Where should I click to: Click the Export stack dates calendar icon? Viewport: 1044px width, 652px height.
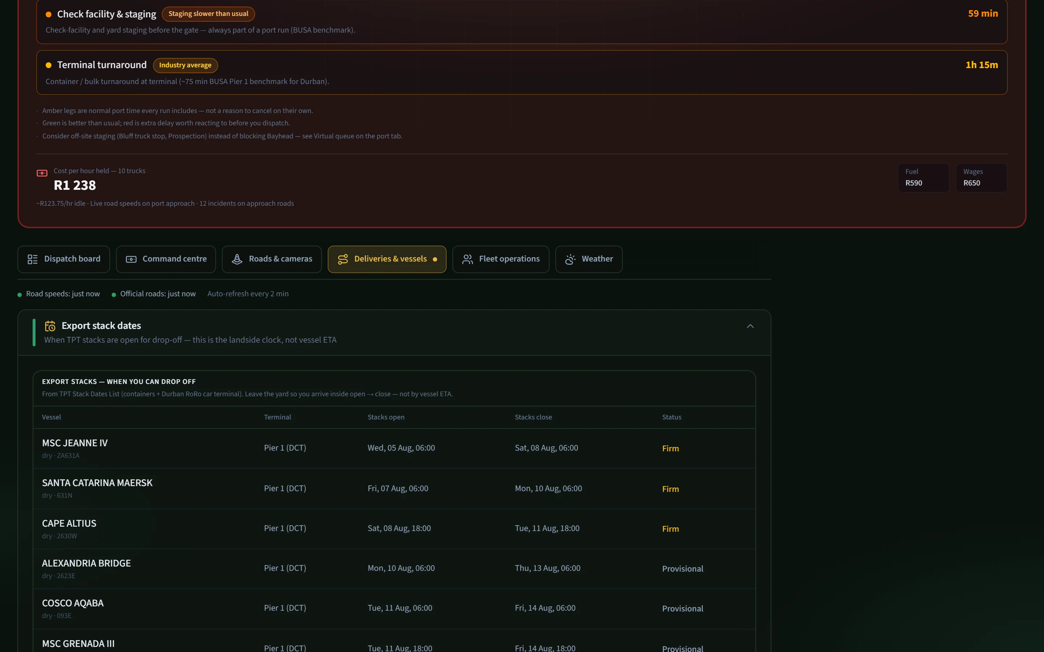[x=50, y=326]
